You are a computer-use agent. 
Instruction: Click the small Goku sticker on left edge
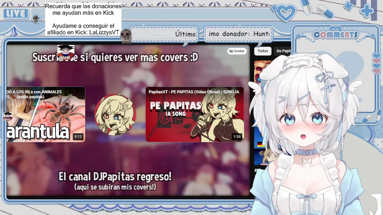point(8,116)
